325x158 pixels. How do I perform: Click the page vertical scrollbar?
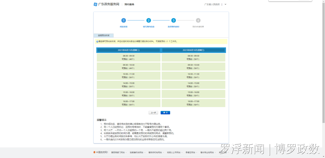click(x=323, y=62)
